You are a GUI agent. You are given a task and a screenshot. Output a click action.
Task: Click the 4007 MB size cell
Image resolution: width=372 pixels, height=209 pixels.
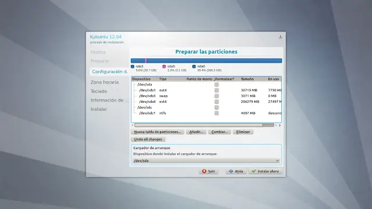[248, 113]
